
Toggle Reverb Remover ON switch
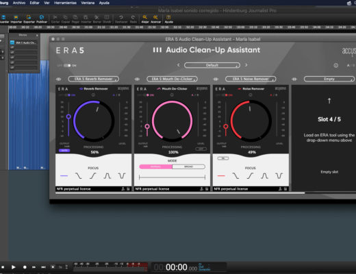[x=68, y=95]
